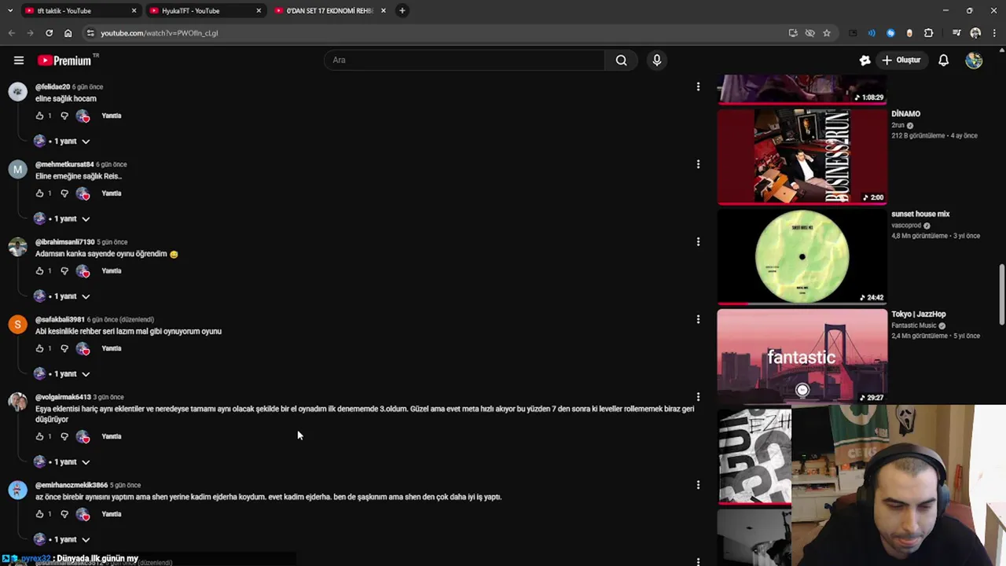
Task: Open browser extensions puzzle icon
Action: click(928, 33)
